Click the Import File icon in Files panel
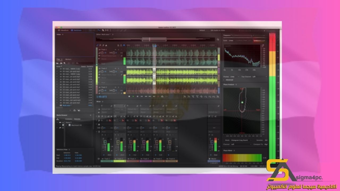Screen dimensions: 340x191 click(x=61, y=63)
